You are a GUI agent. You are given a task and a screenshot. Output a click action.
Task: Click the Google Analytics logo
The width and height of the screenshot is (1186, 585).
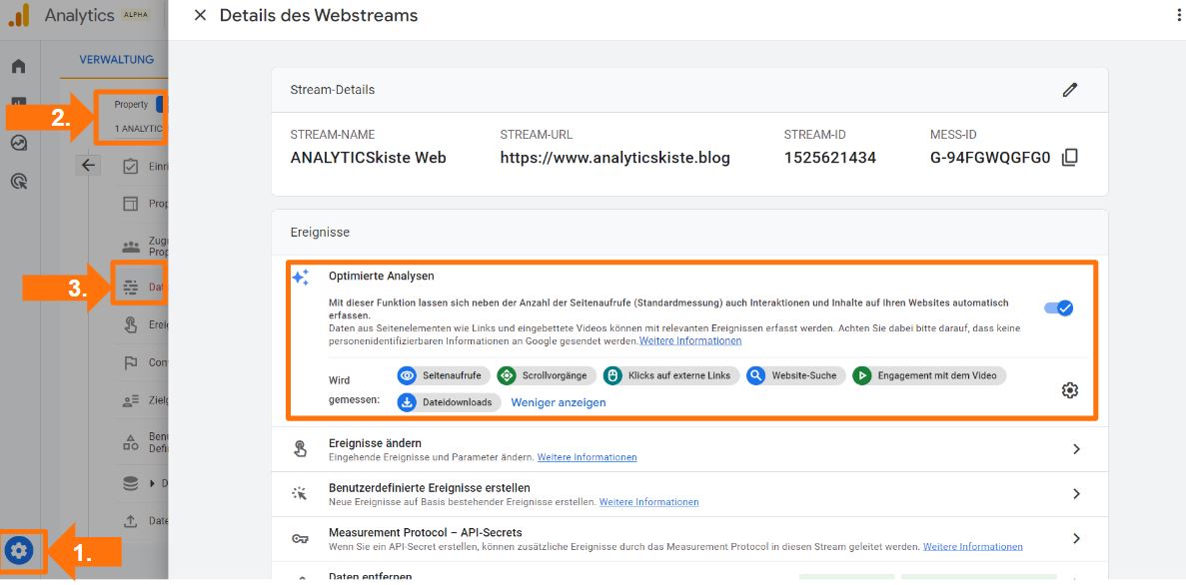(18, 15)
